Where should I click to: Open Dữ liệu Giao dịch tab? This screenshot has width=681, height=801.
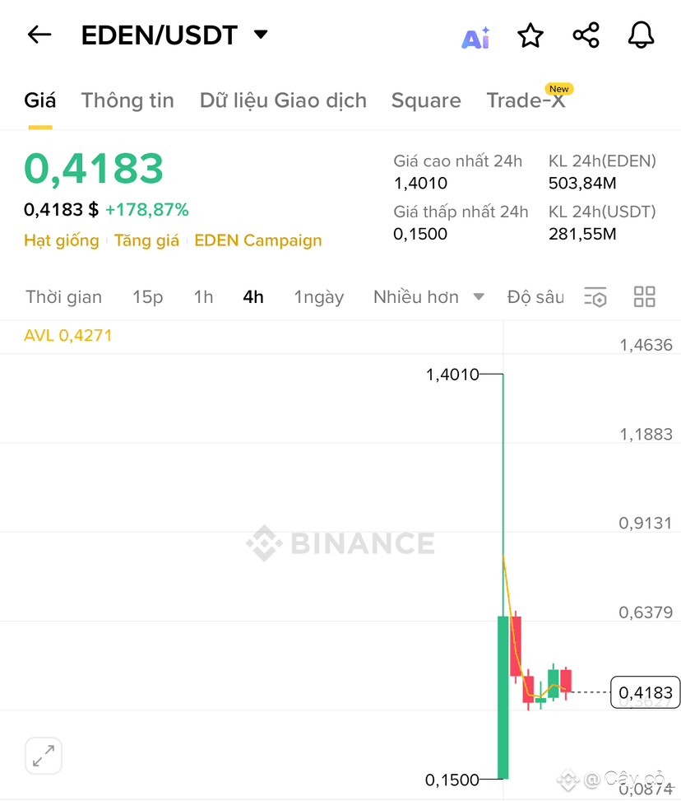283,100
